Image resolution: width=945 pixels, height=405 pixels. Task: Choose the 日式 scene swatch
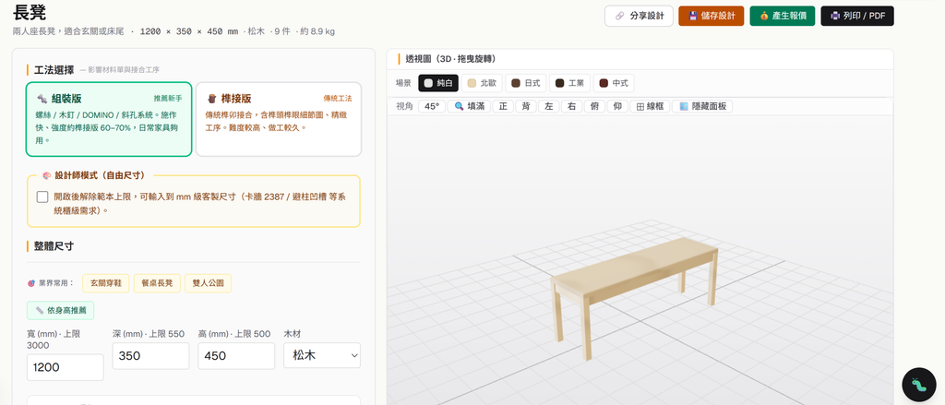[525, 83]
